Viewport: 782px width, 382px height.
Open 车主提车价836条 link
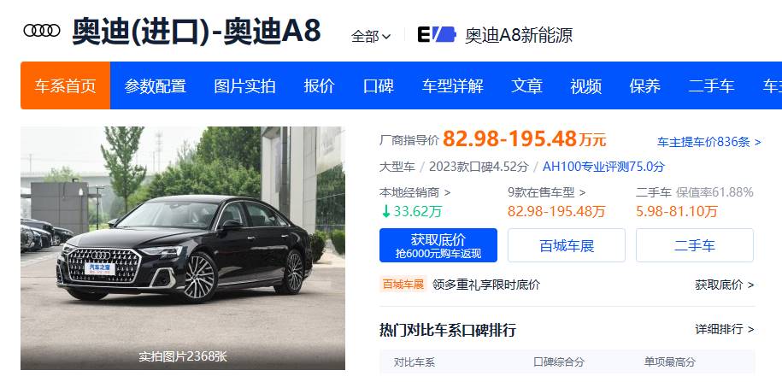point(709,142)
